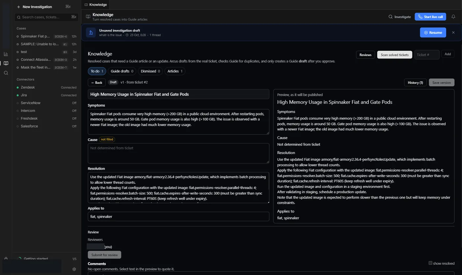
Task: Open the Mask the fleet in... case
Action: click(x=47, y=67)
